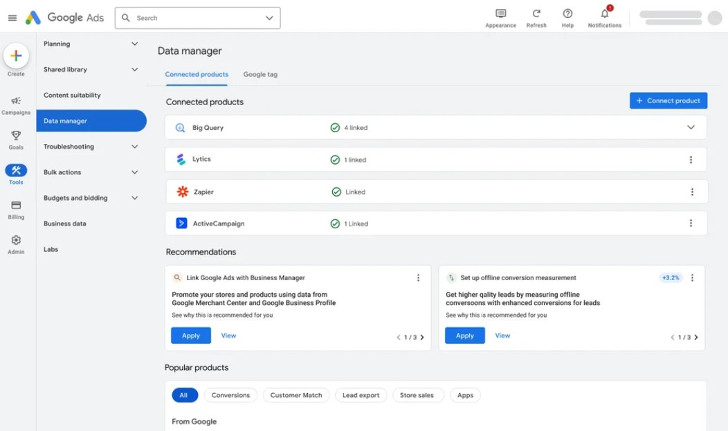Filter popular products by Conversions
The height and width of the screenshot is (431, 728).
(x=230, y=395)
